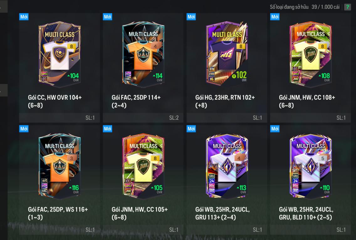Image resolution: width=356 pixels, height=240 pixels.
Task: Click the Mới badge on the CC HW 104+ pack
Action: (24, 17)
